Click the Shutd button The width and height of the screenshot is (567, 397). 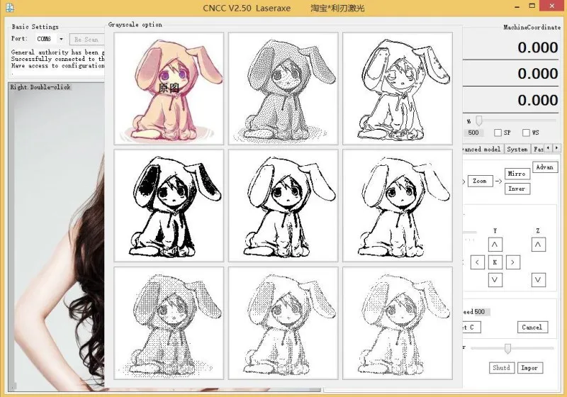pos(502,368)
